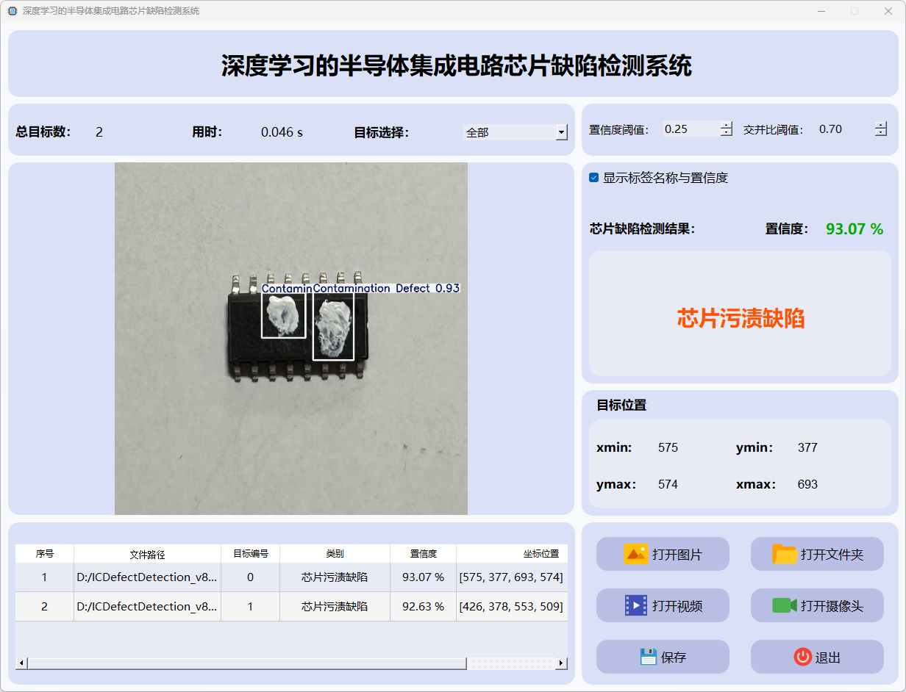This screenshot has width=906, height=692.
Task: Decrease the IoU threshold with down arrow
Action: pyautogui.click(x=881, y=133)
